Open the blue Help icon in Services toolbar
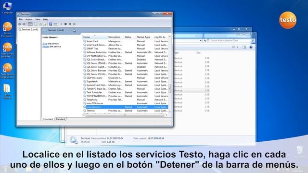Image resolution: width=308 pixels, height=173 pixels. (x=51, y=24)
